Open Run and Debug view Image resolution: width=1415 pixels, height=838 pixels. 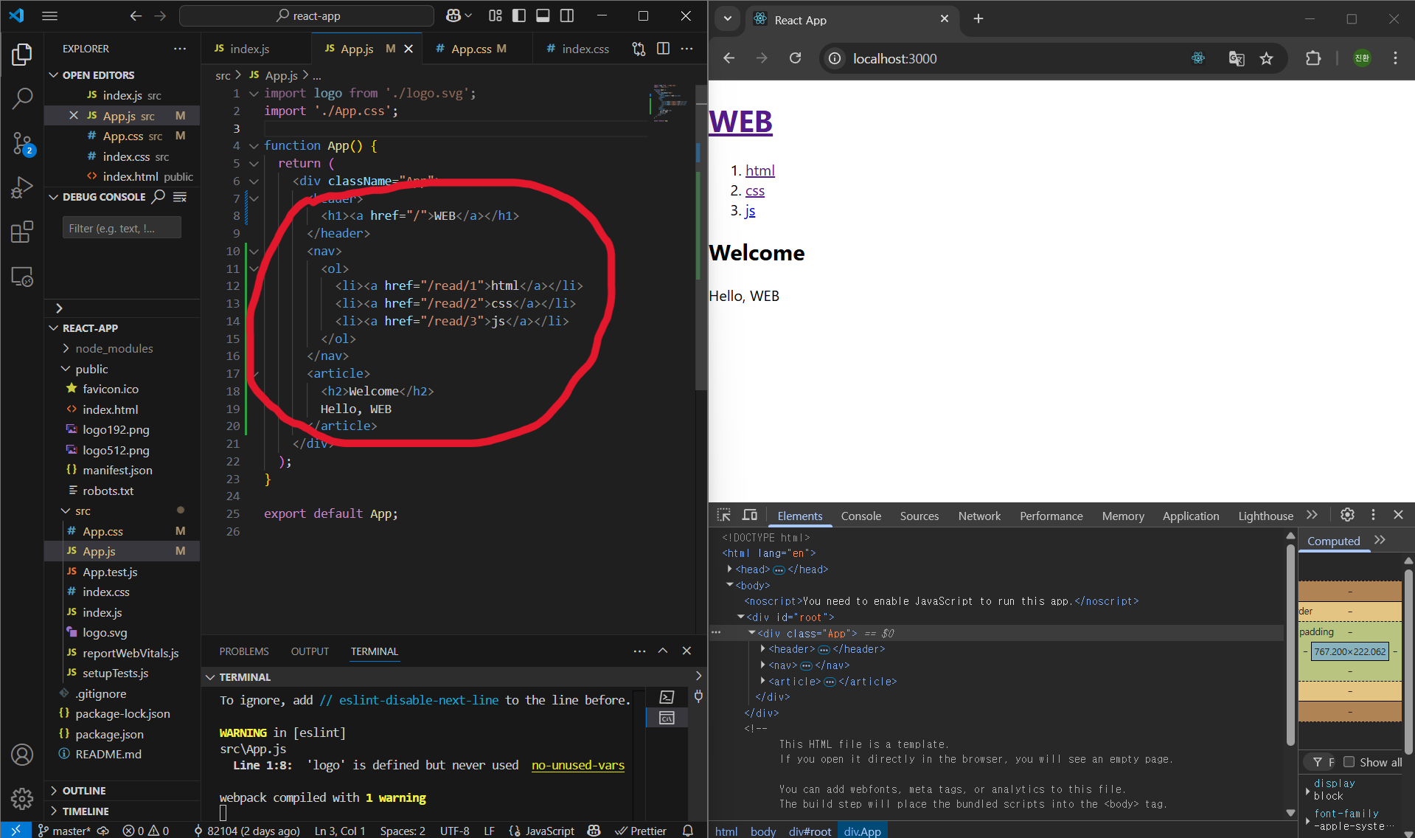point(22,187)
